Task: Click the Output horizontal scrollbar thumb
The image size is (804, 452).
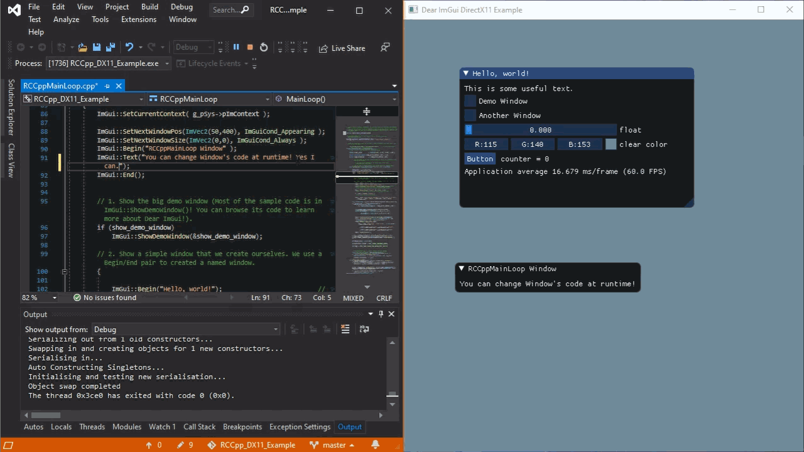Action: (45, 415)
